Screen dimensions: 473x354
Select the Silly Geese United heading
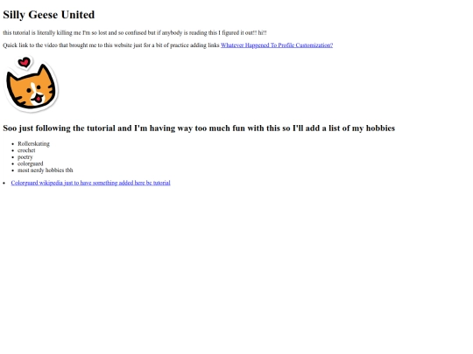click(49, 15)
